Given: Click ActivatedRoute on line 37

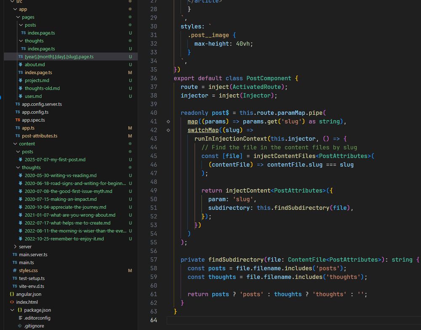Looking at the screenshot, I should (x=257, y=87).
